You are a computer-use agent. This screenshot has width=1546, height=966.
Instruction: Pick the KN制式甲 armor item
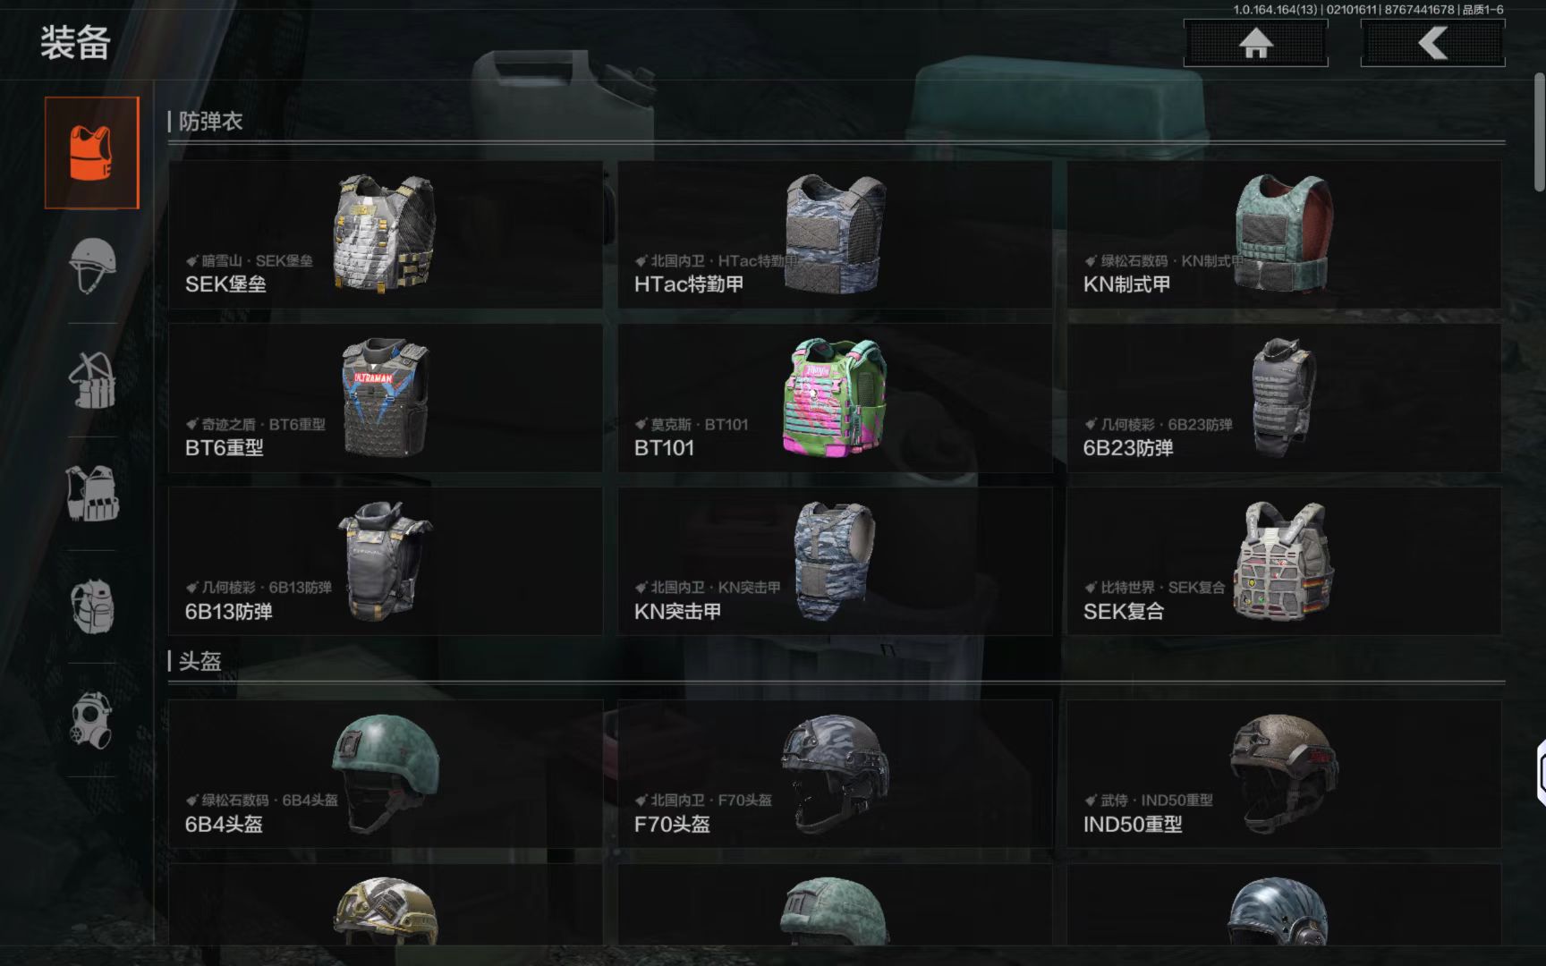pyautogui.click(x=1284, y=235)
